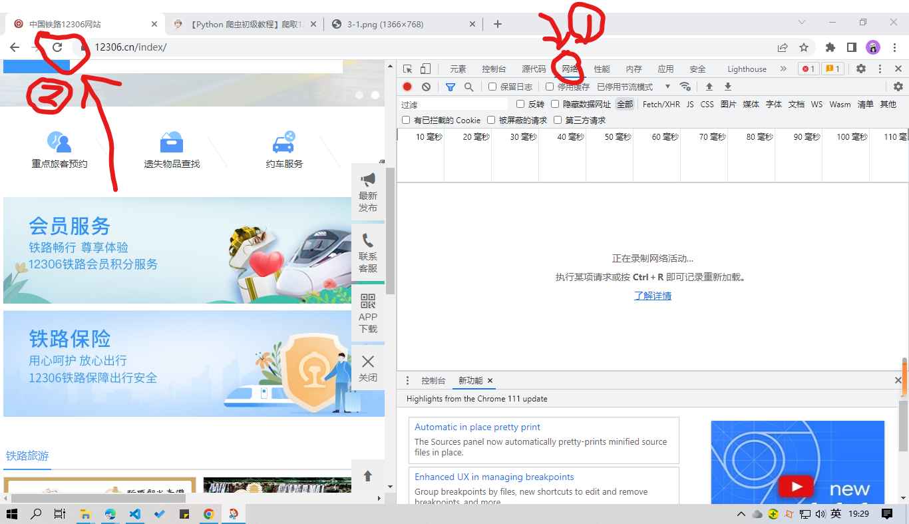
Task: Check the 第三方请求 checkbox
Action: pos(558,120)
